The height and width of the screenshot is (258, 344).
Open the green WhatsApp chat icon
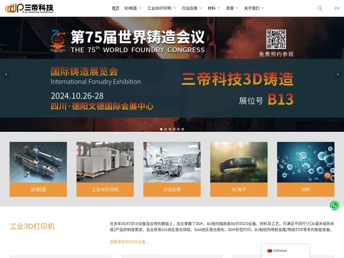[334, 205]
